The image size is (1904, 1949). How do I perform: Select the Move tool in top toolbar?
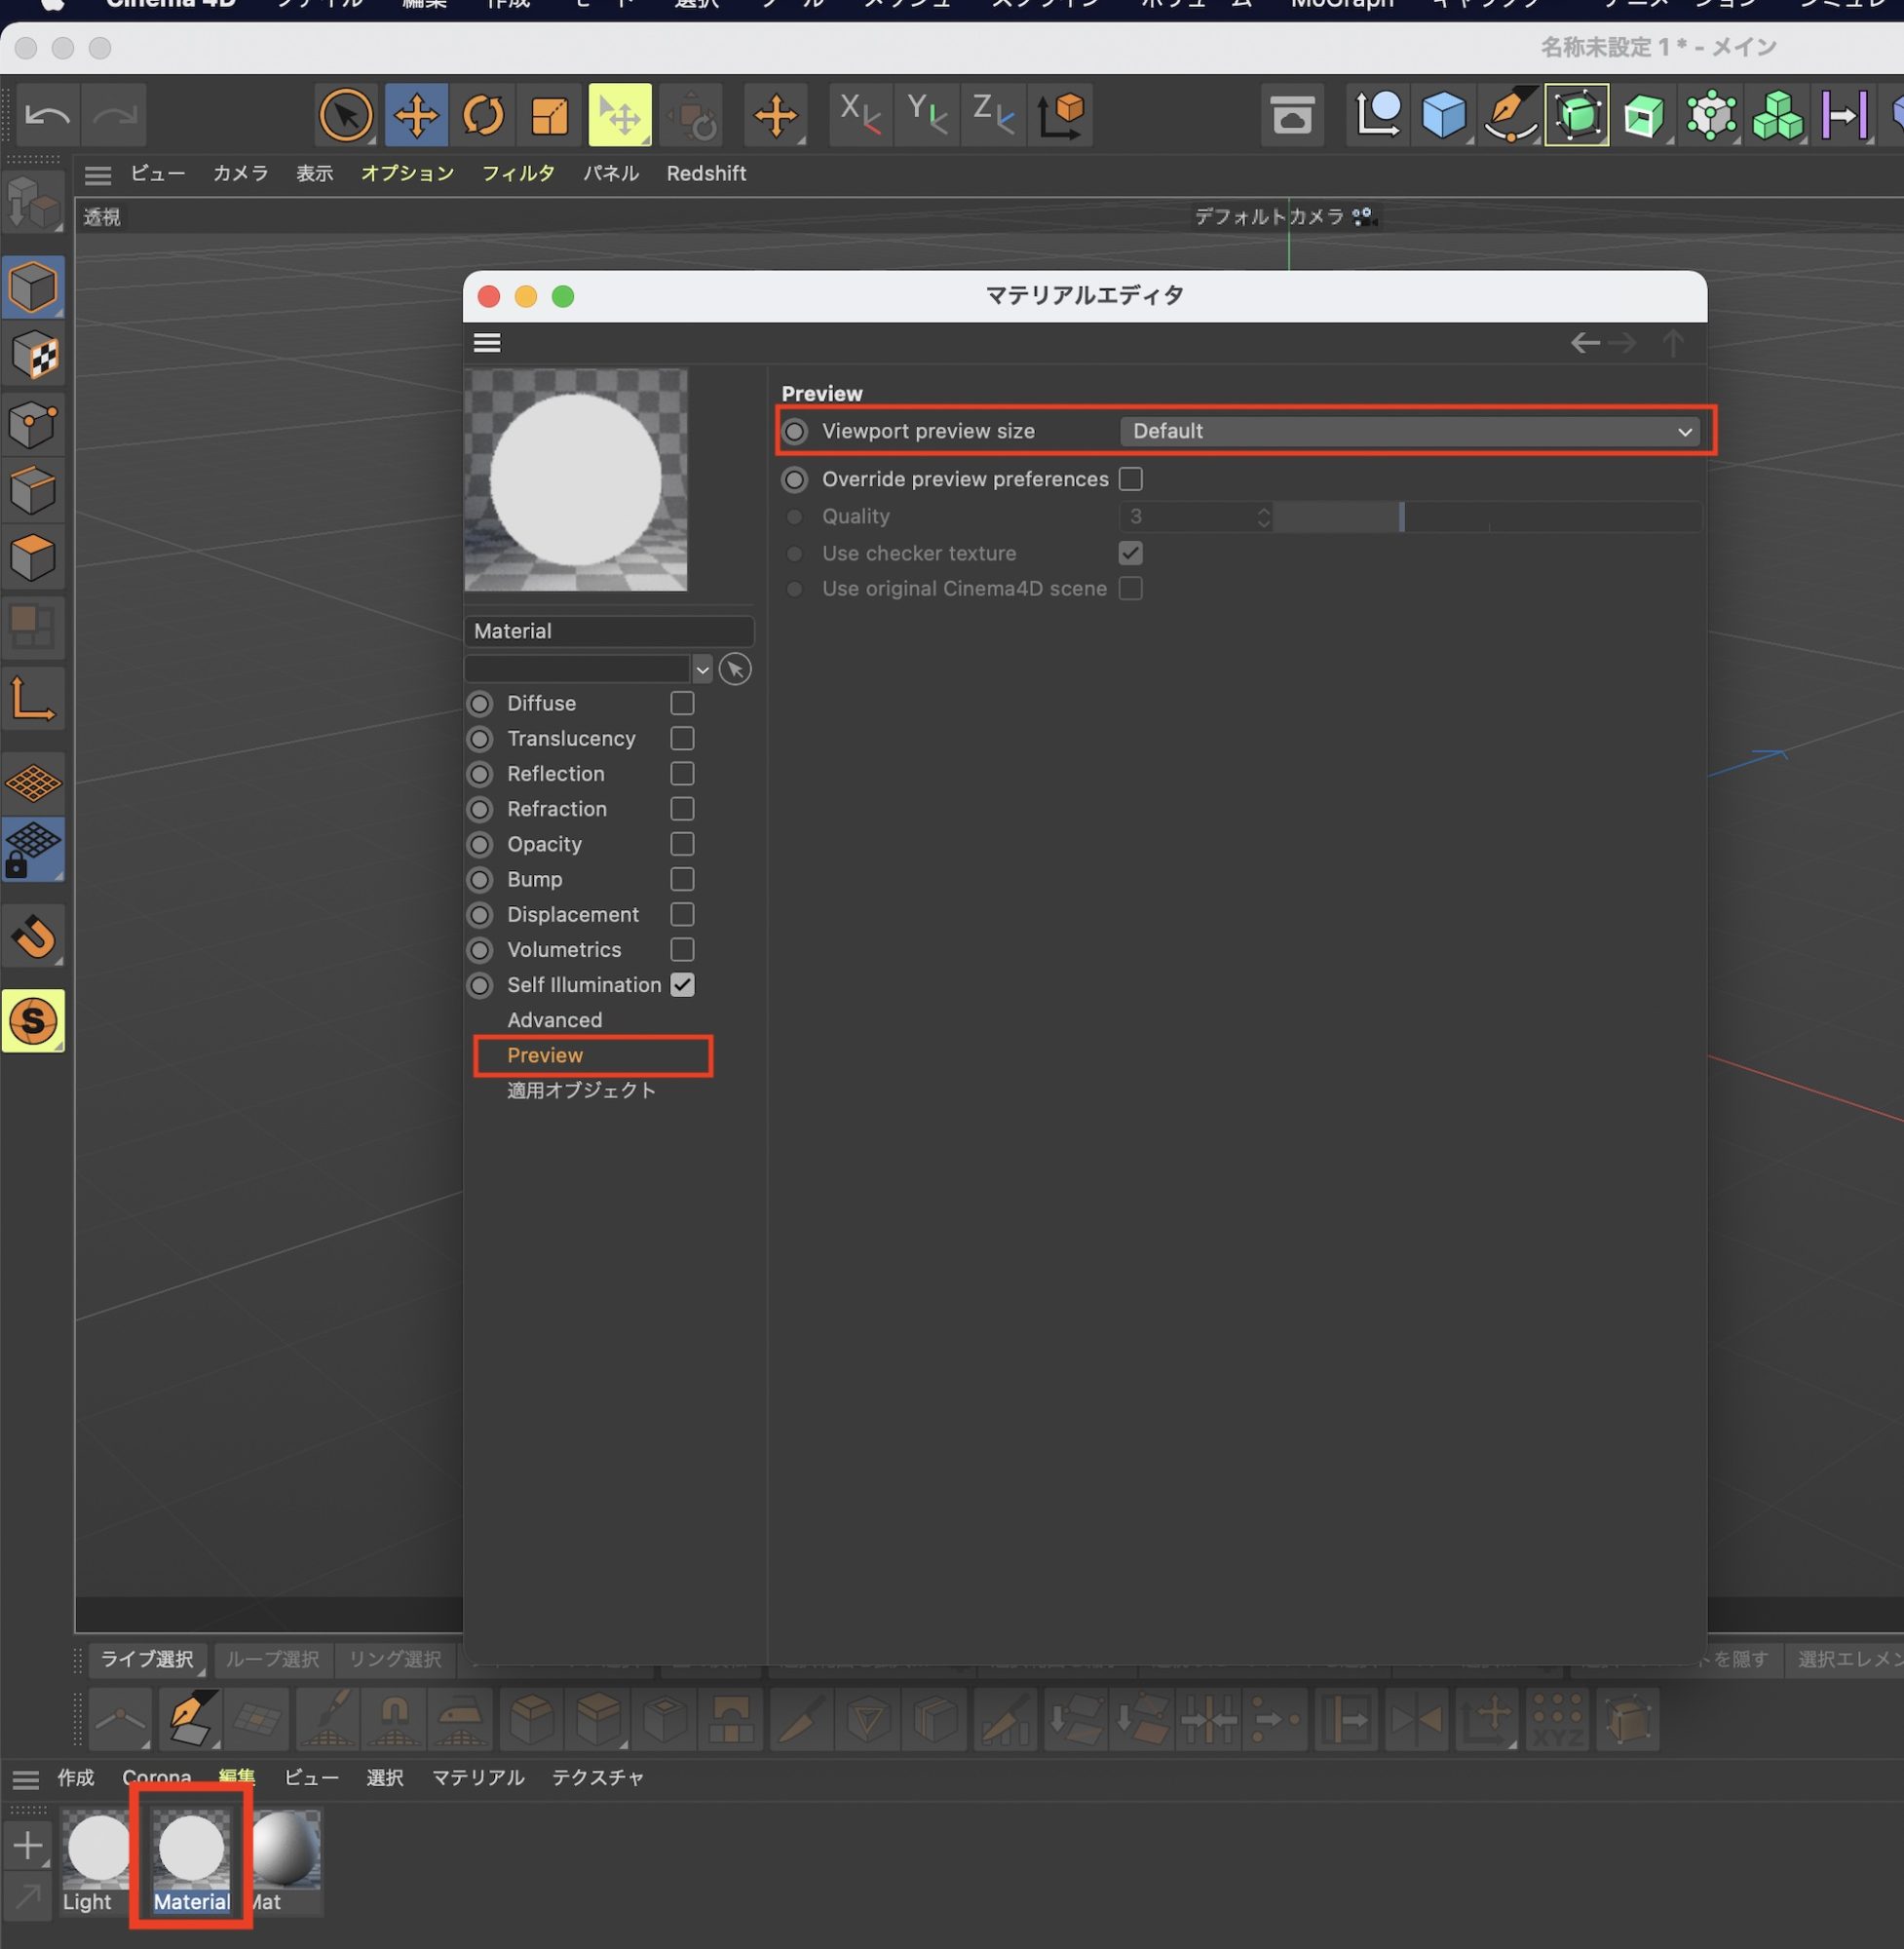tap(416, 115)
